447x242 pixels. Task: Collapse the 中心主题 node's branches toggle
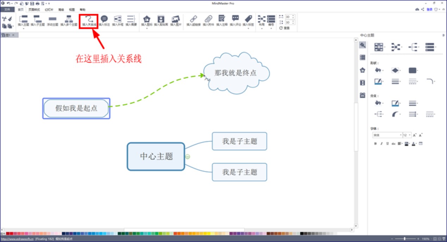[x=188, y=157]
